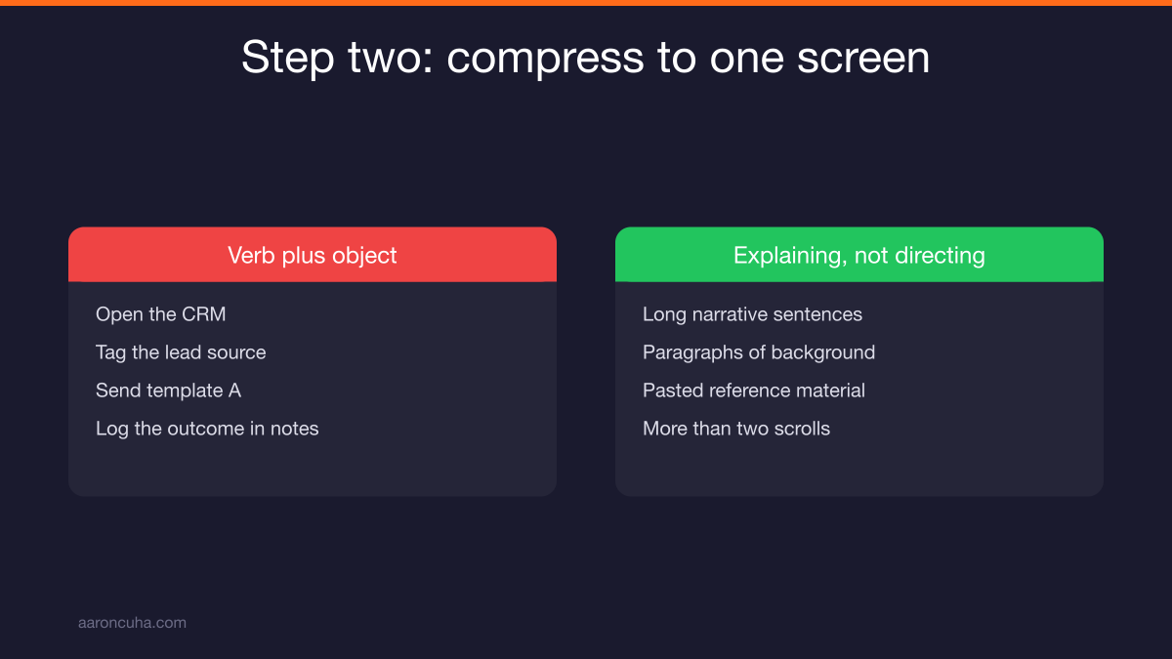Select 'Long narrative sentences' text
1172x659 pixels.
(x=752, y=314)
